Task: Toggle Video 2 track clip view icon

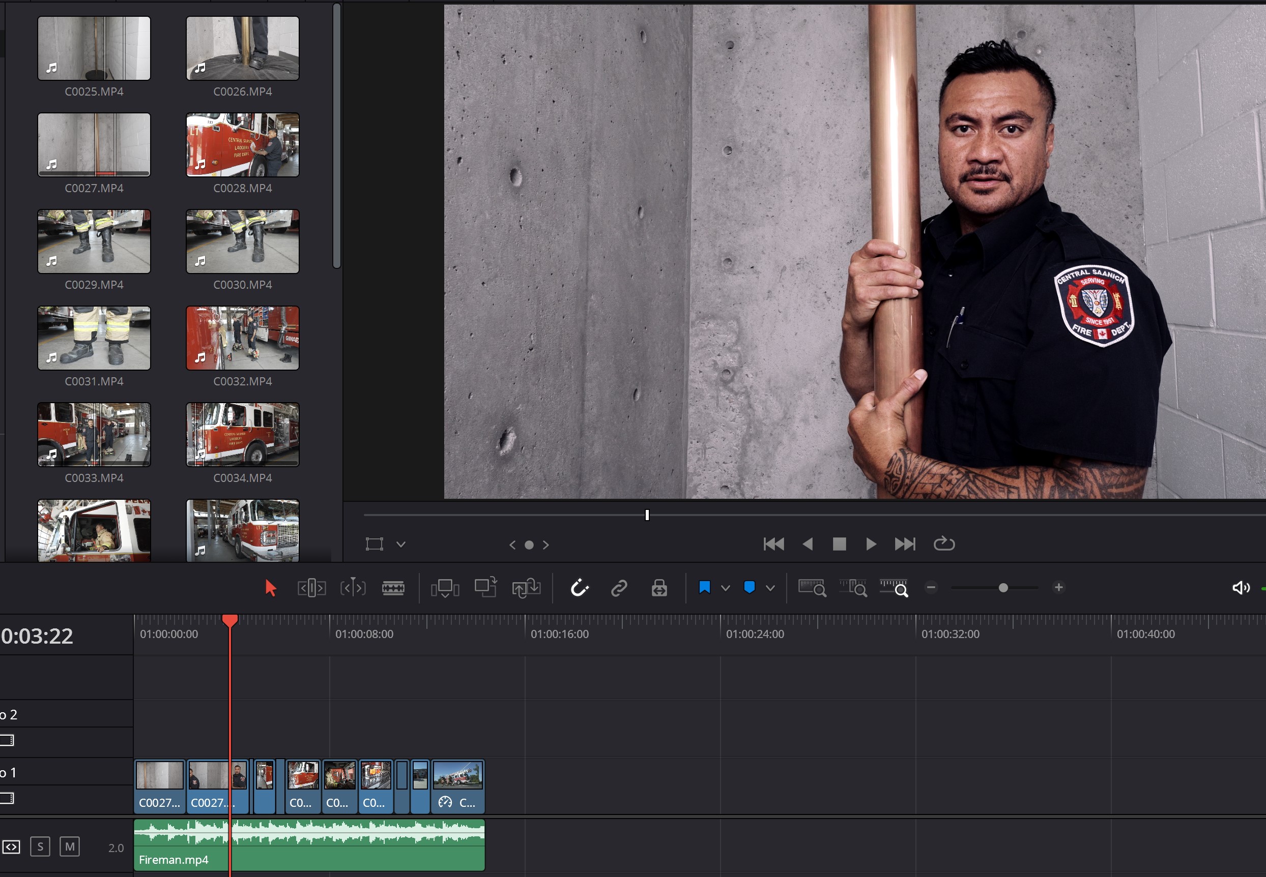Action: (x=7, y=740)
